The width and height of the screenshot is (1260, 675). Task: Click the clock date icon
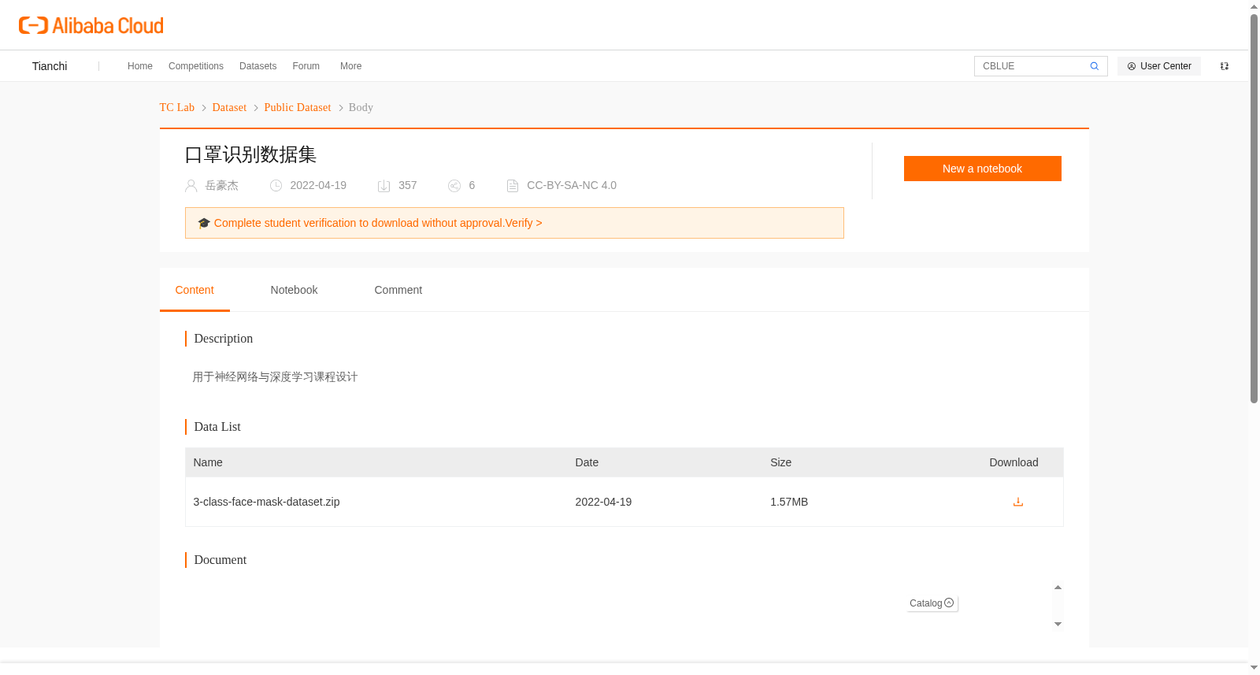(x=276, y=186)
